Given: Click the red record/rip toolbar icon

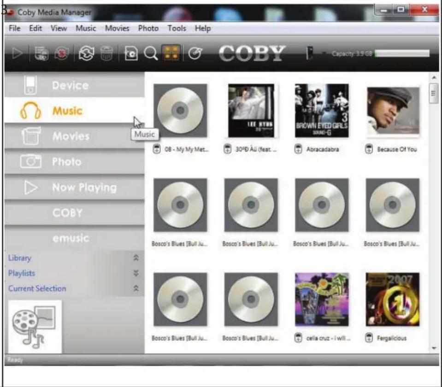Looking at the screenshot, I should coord(62,53).
